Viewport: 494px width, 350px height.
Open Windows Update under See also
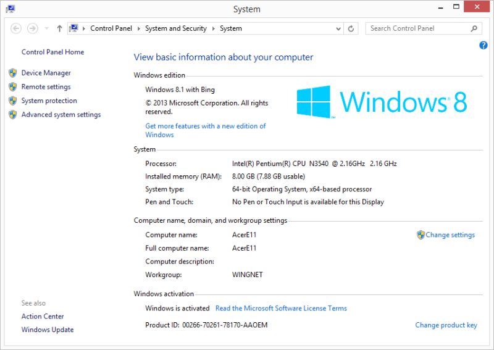48,330
